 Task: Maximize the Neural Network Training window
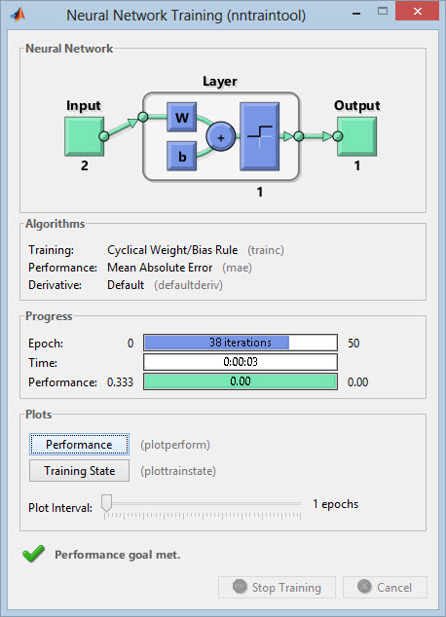pos(383,12)
